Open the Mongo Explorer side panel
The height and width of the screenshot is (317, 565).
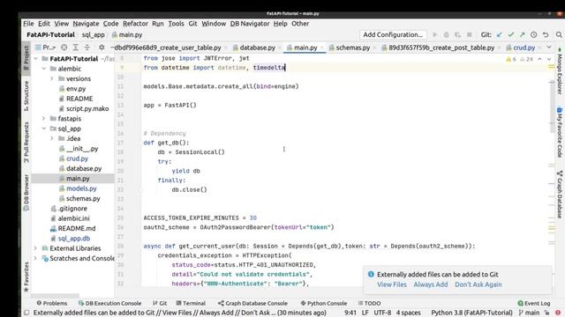pos(559,70)
